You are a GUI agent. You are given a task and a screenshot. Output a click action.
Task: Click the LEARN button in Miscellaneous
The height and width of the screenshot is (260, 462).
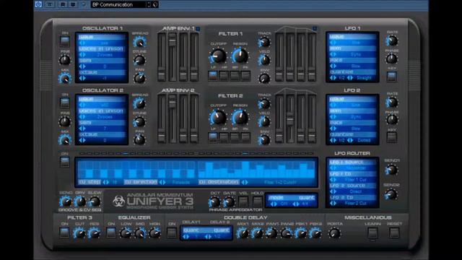372,233
